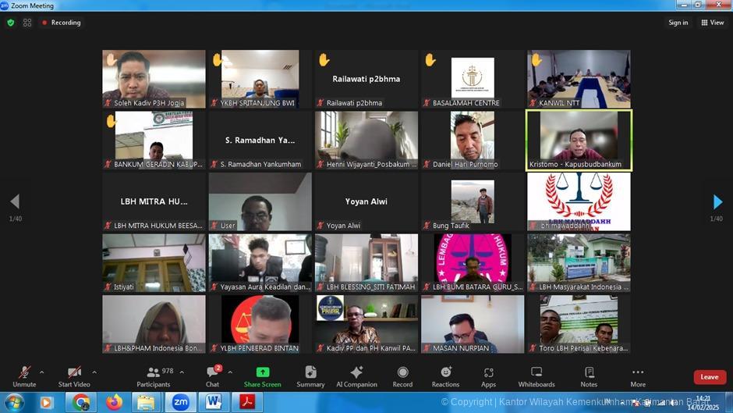Go to next page of participants
Viewport: 733px width, 413px height.
tap(717, 202)
